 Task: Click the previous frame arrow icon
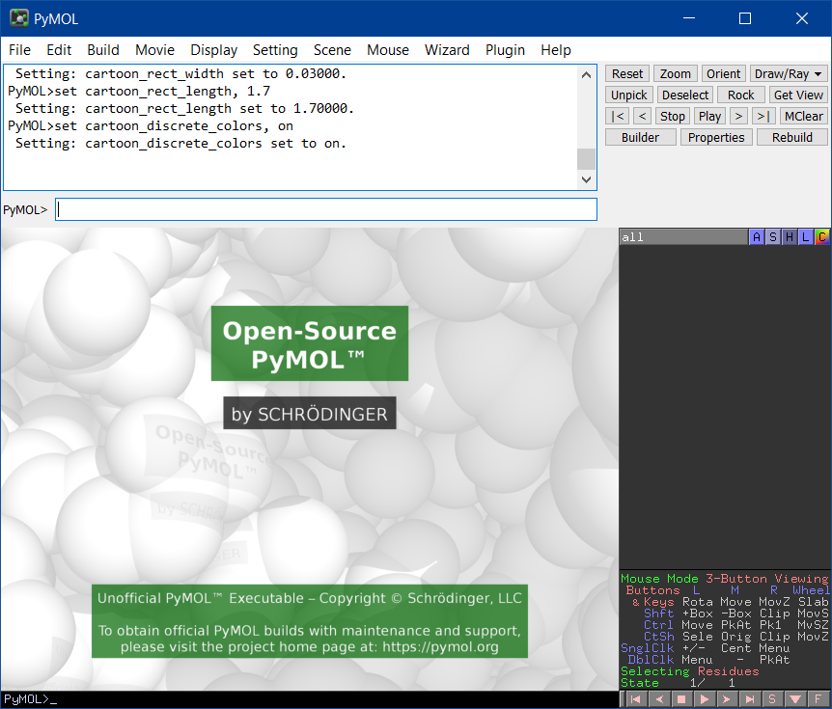(658, 699)
